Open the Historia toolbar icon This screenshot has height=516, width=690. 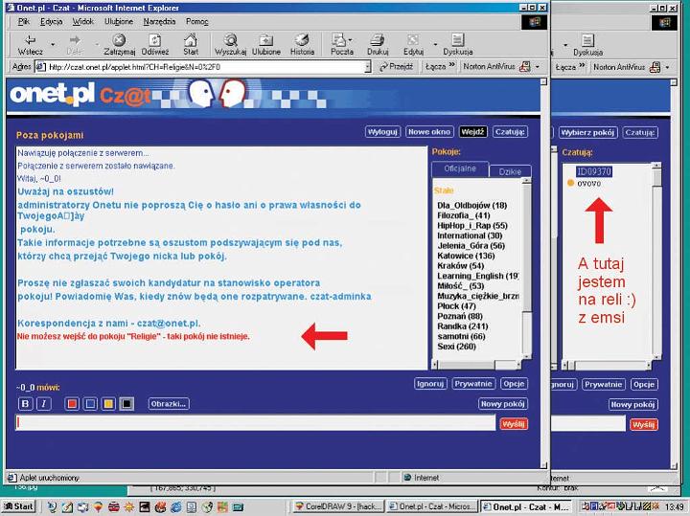302,40
